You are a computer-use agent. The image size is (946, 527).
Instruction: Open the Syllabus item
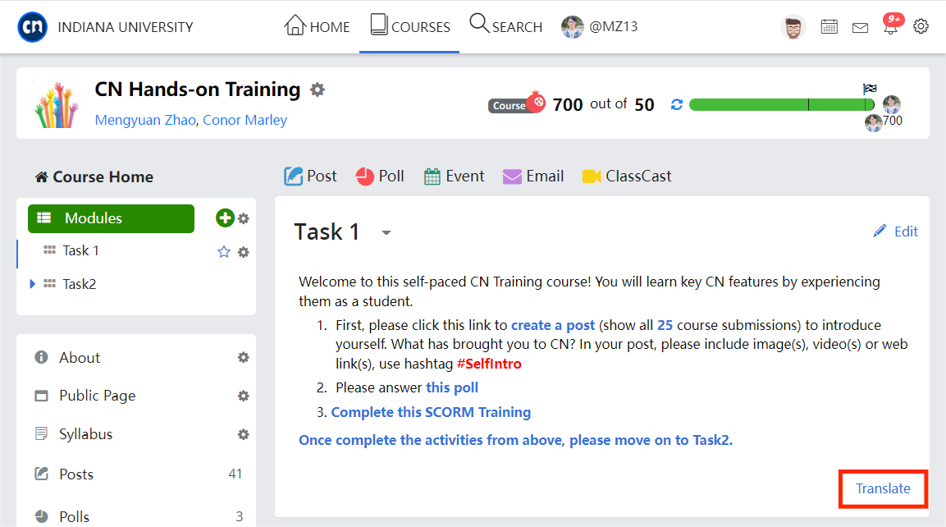pyautogui.click(x=85, y=434)
